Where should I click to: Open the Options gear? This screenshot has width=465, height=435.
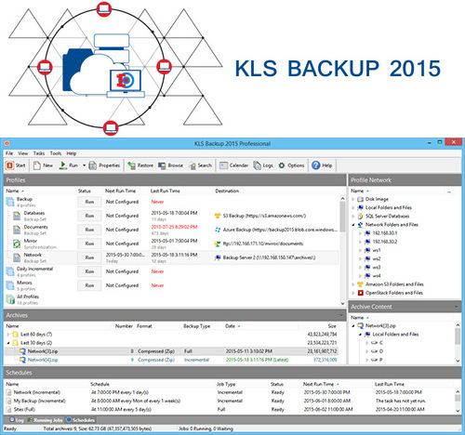(x=291, y=165)
